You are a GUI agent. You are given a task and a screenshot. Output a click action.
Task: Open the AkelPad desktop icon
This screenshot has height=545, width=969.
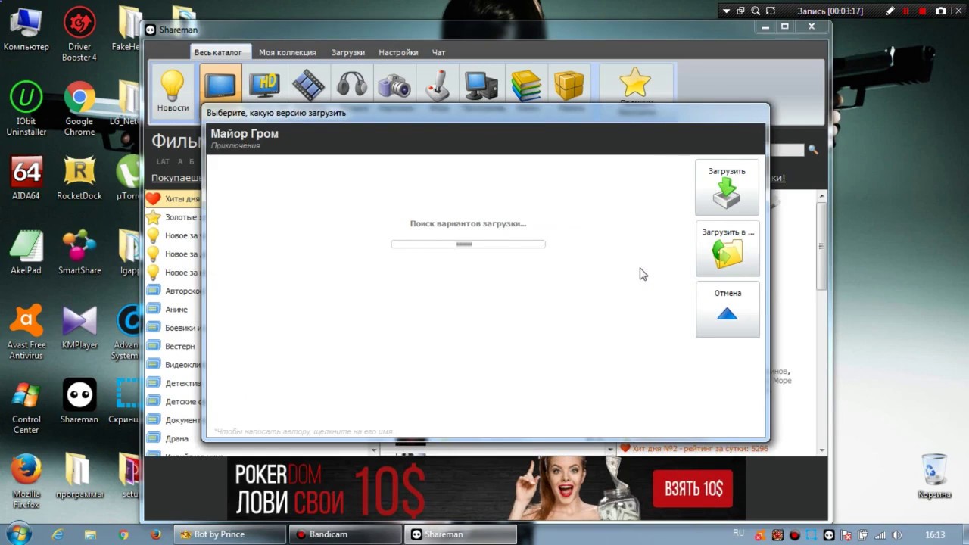click(26, 253)
